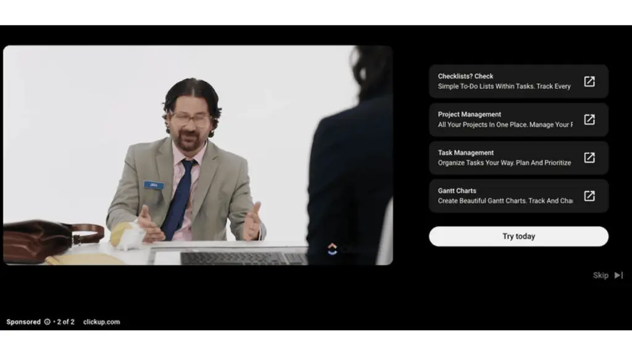
Task: Open Task Management external link icon
Action: pos(589,158)
